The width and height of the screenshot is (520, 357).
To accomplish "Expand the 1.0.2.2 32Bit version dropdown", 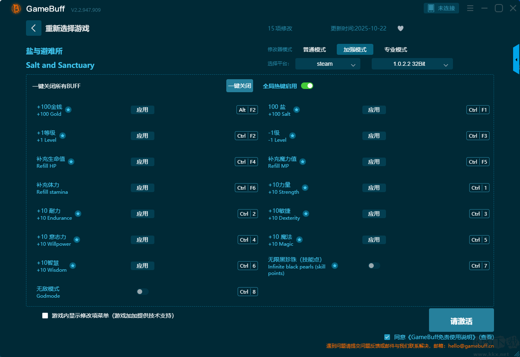I will [x=412, y=64].
